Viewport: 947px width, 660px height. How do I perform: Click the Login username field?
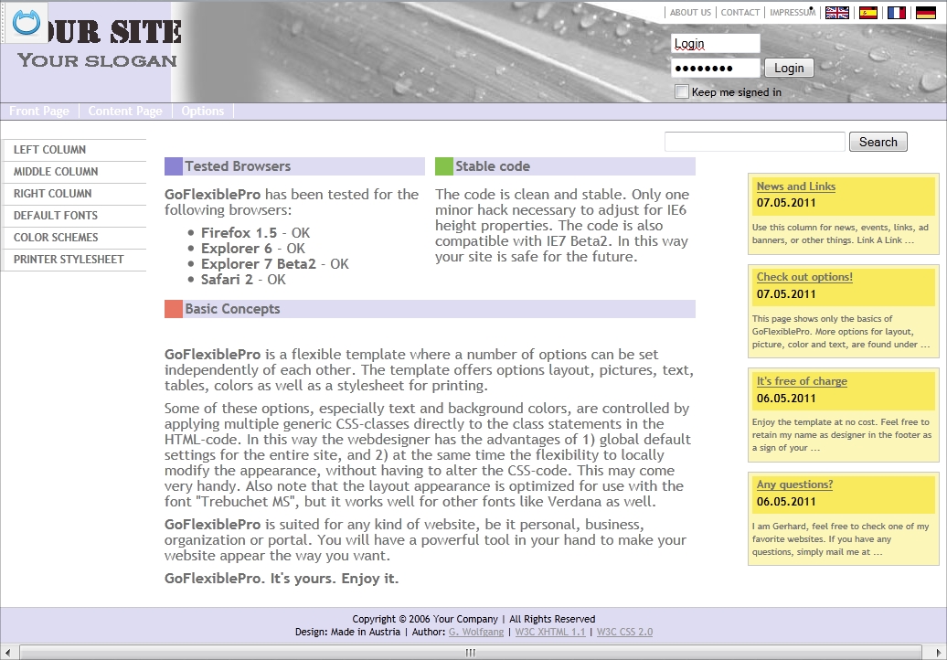pos(715,44)
